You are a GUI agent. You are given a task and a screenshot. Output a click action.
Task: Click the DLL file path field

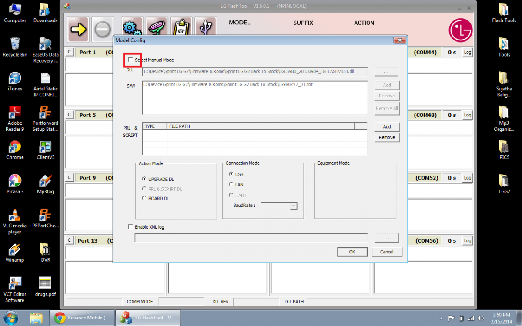coord(255,72)
